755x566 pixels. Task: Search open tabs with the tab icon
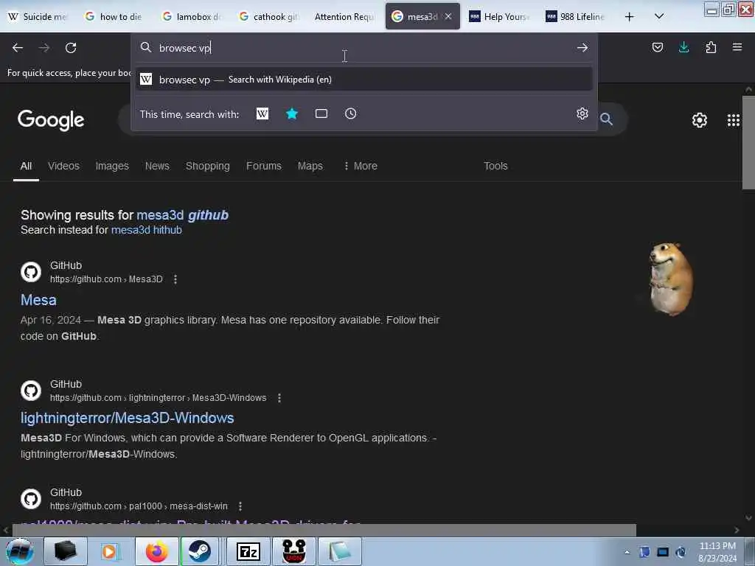point(321,113)
